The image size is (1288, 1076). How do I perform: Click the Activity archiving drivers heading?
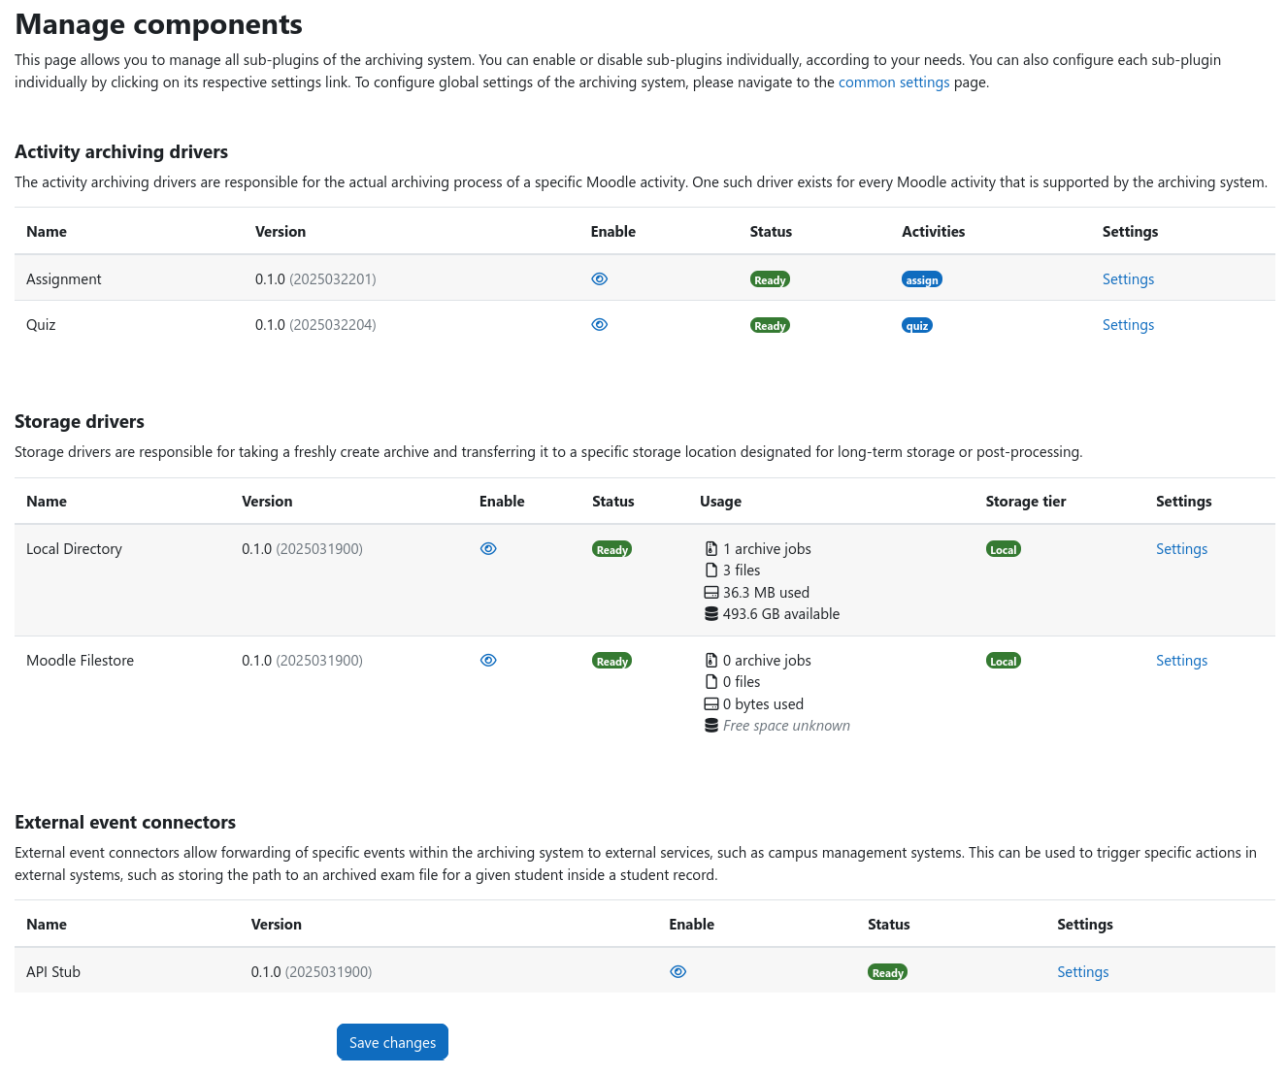click(x=121, y=151)
